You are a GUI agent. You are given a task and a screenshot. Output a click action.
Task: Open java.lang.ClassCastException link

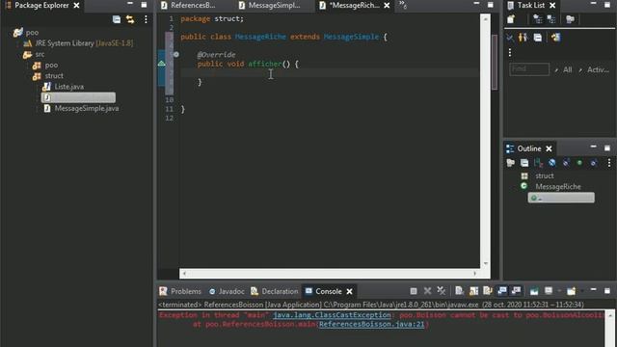pyautogui.click(x=332, y=315)
